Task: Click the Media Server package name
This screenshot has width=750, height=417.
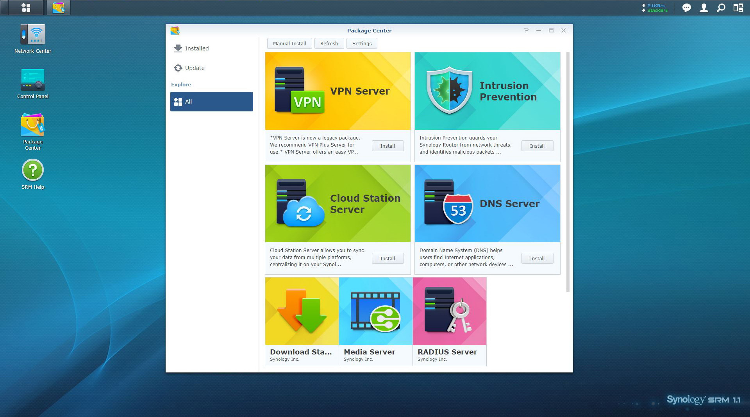Action: tap(370, 352)
